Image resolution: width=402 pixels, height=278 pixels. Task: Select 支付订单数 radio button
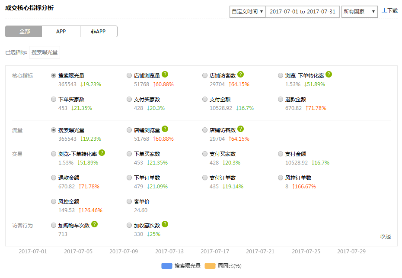click(x=205, y=178)
